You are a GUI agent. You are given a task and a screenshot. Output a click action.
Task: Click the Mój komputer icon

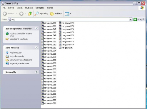7,53
